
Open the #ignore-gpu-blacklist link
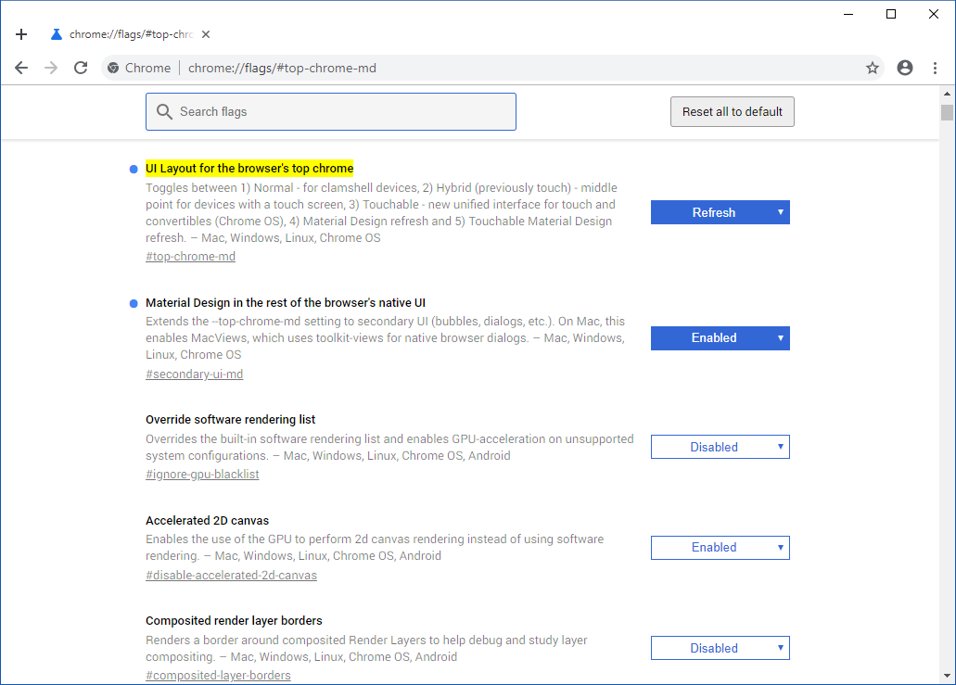[202, 475]
